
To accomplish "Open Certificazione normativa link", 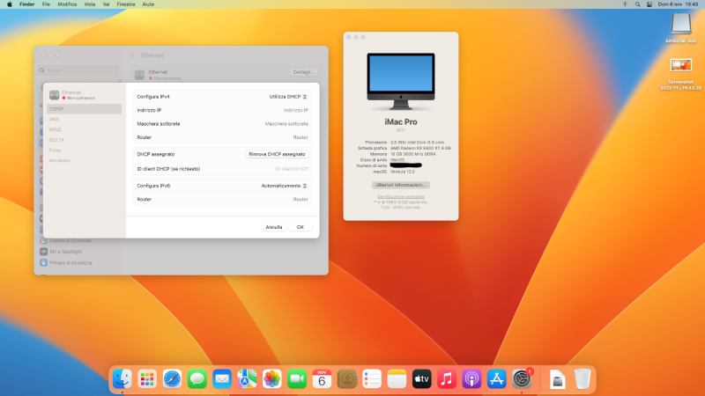I will click(x=401, y=196).
